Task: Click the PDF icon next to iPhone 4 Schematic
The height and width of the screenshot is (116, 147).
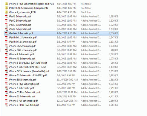Action: pyautogui.click(x=7, y=54)
